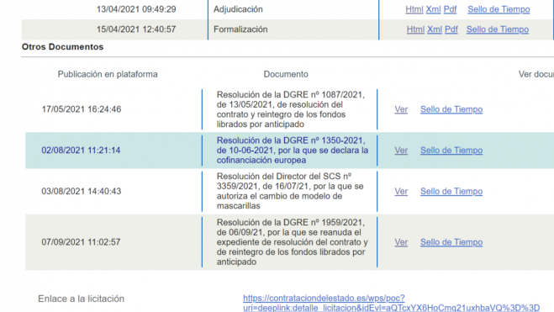Click Sello de Tiempo for Adjudicación
The height and width of the screenshot is (312, 554).
499,9
